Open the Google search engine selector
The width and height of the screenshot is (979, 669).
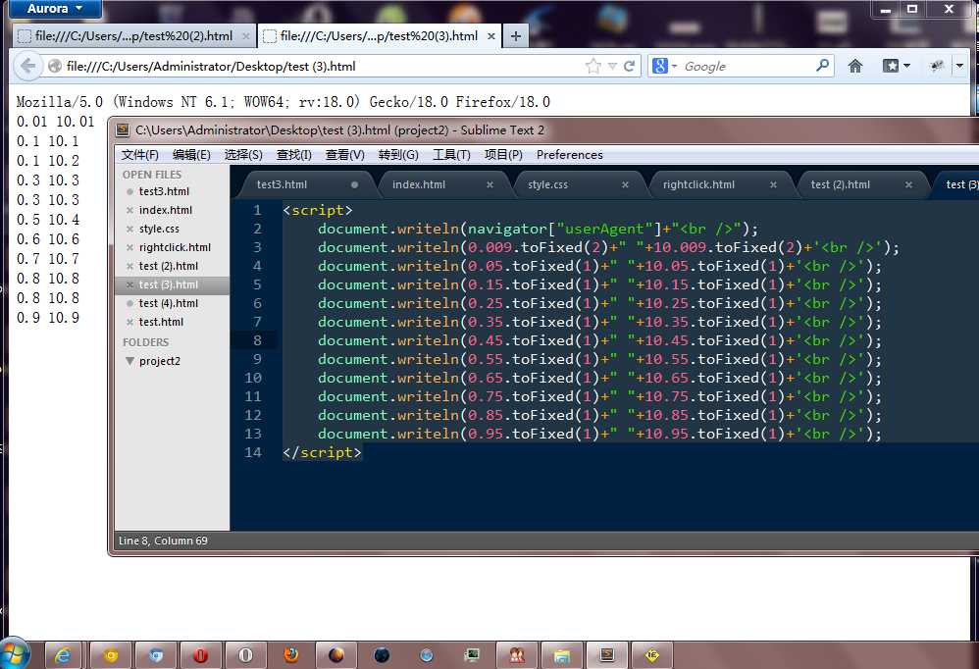pos(664,66)
